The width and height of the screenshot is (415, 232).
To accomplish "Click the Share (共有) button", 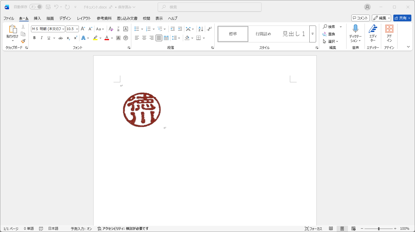I will [x=402, y=18].
